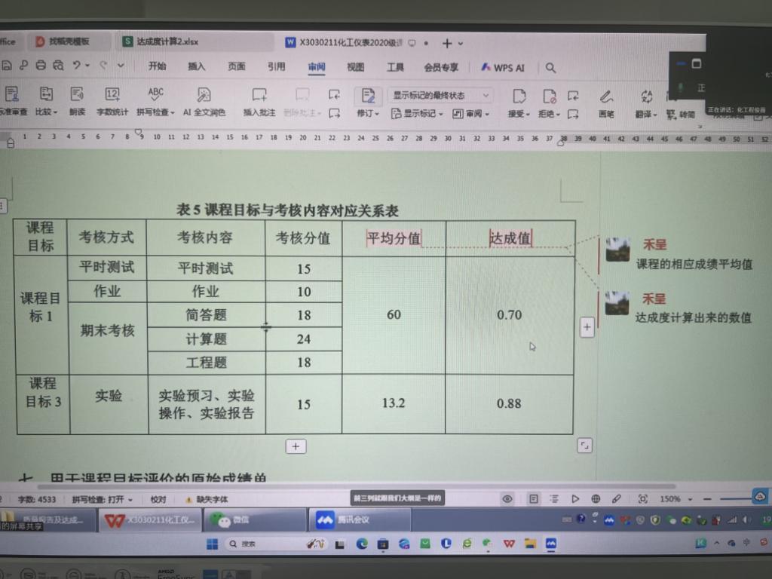
Task: Switch to the 视图 ribbon tab
Action: (356, 67)
